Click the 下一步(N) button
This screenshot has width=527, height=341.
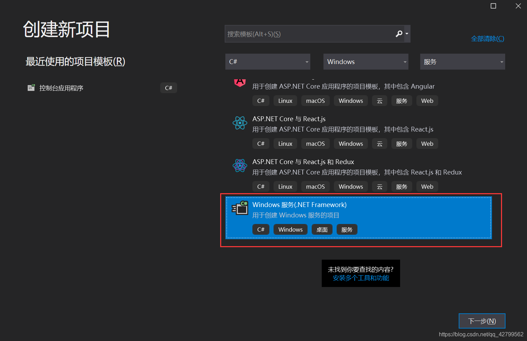[482, 321]
